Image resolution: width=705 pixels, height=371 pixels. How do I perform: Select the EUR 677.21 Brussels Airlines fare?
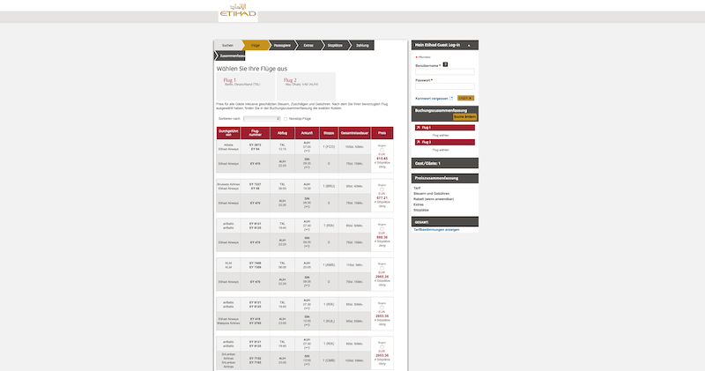[382, 189]
